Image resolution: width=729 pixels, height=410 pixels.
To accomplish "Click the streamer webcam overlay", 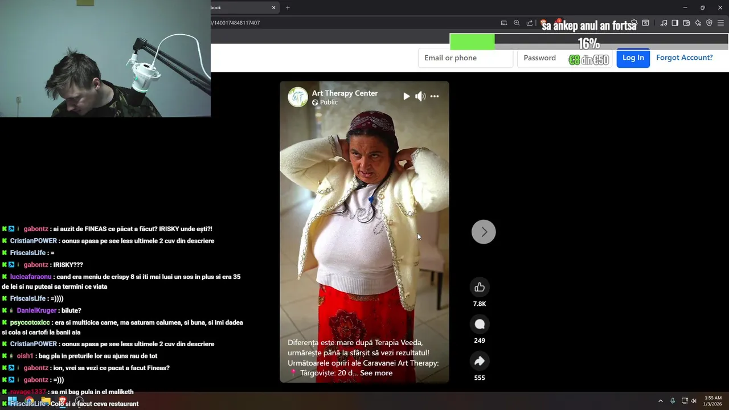I will (105, 59).
